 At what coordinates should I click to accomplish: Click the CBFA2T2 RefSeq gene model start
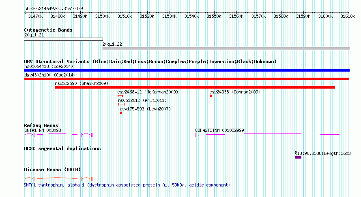click(197, 135)
